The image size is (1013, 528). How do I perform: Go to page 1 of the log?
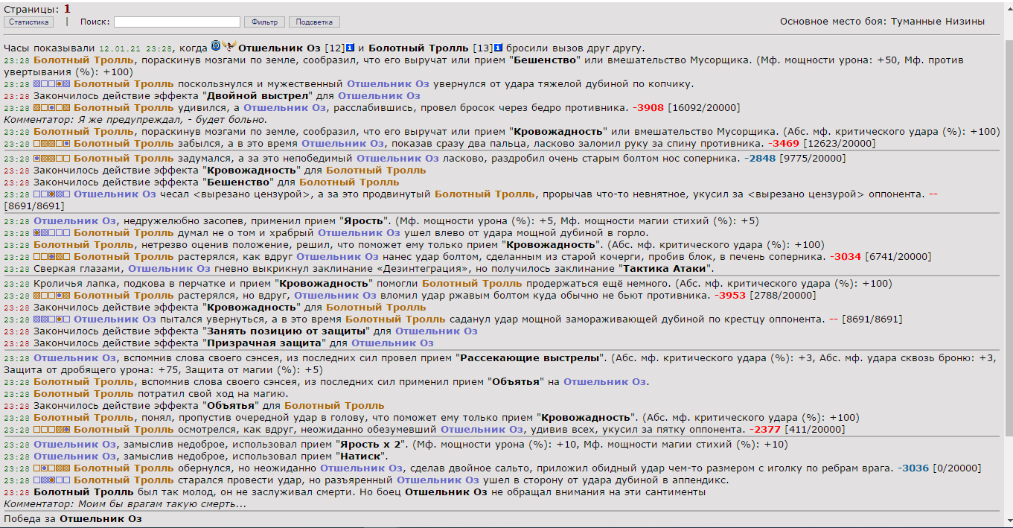click(x=67, y=9)
